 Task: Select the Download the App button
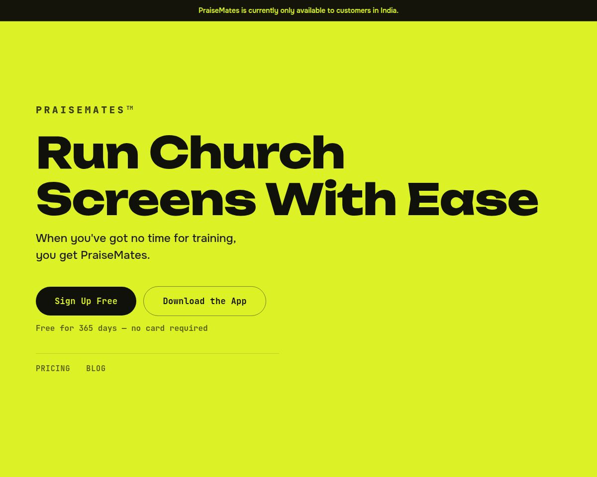point(204,301)
